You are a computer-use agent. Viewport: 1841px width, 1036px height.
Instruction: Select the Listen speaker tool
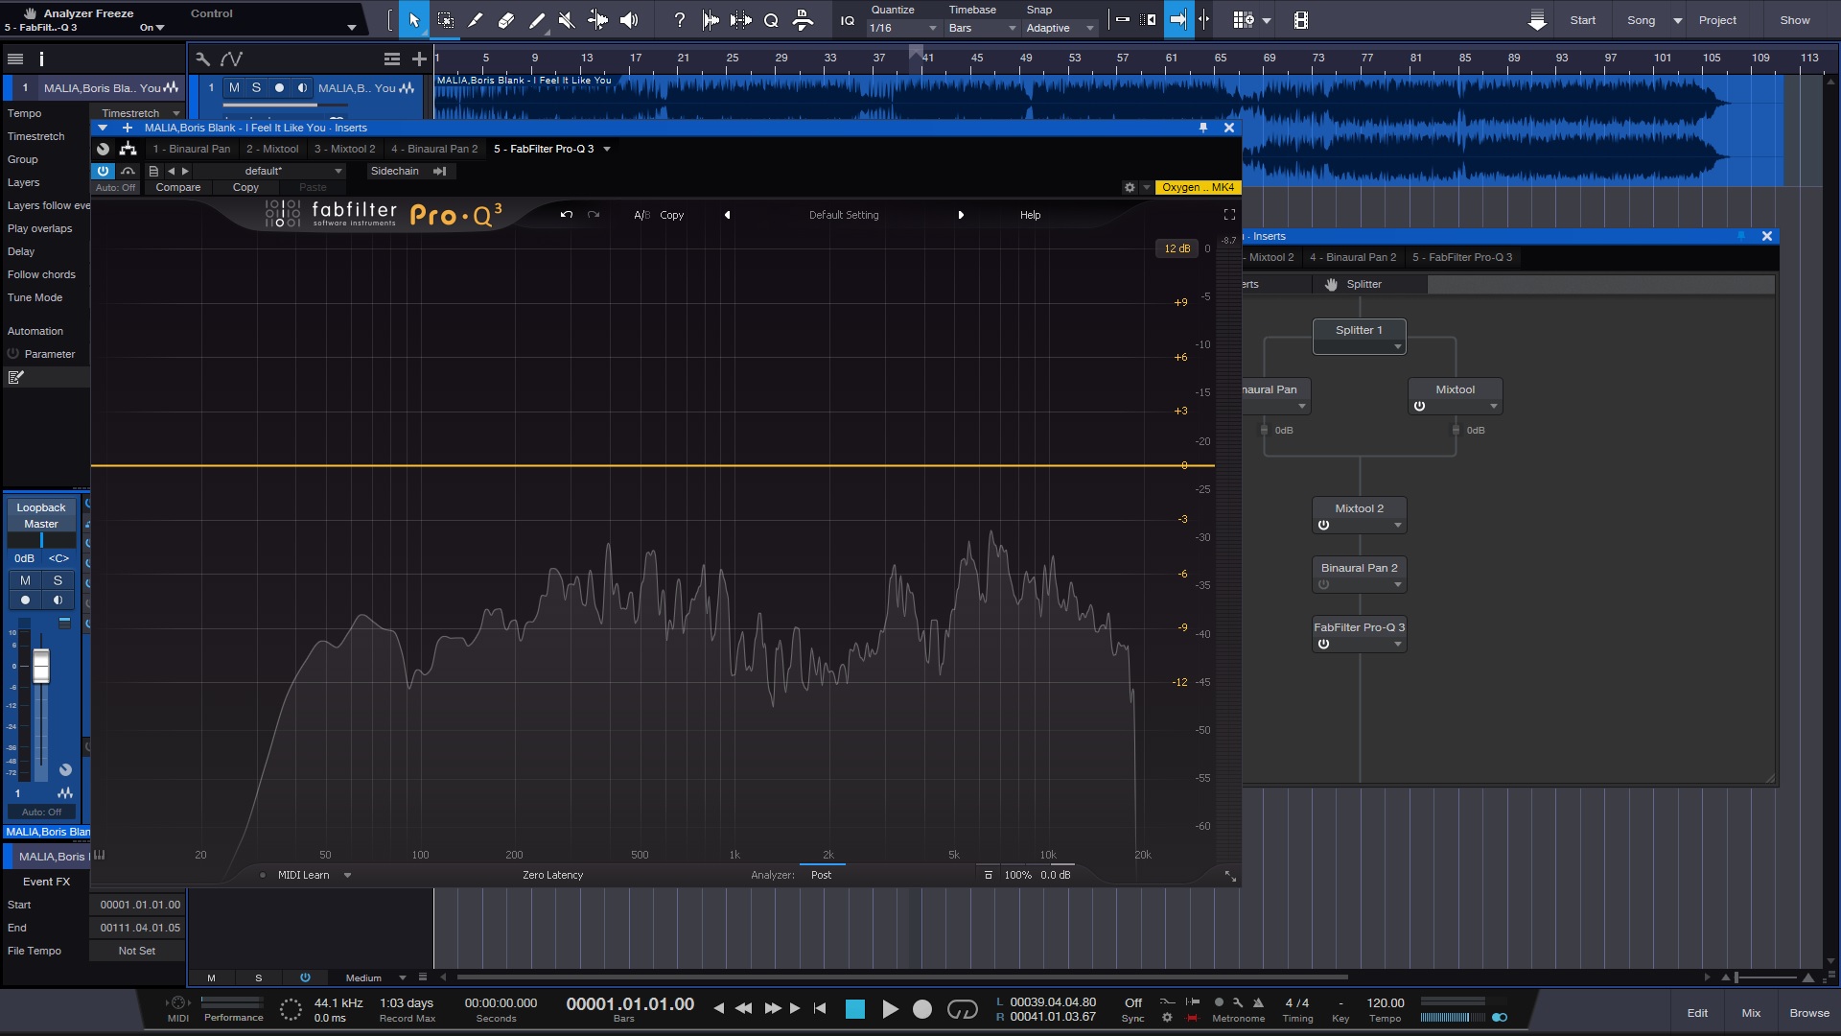pyautogui.click(x=629, y=20)
